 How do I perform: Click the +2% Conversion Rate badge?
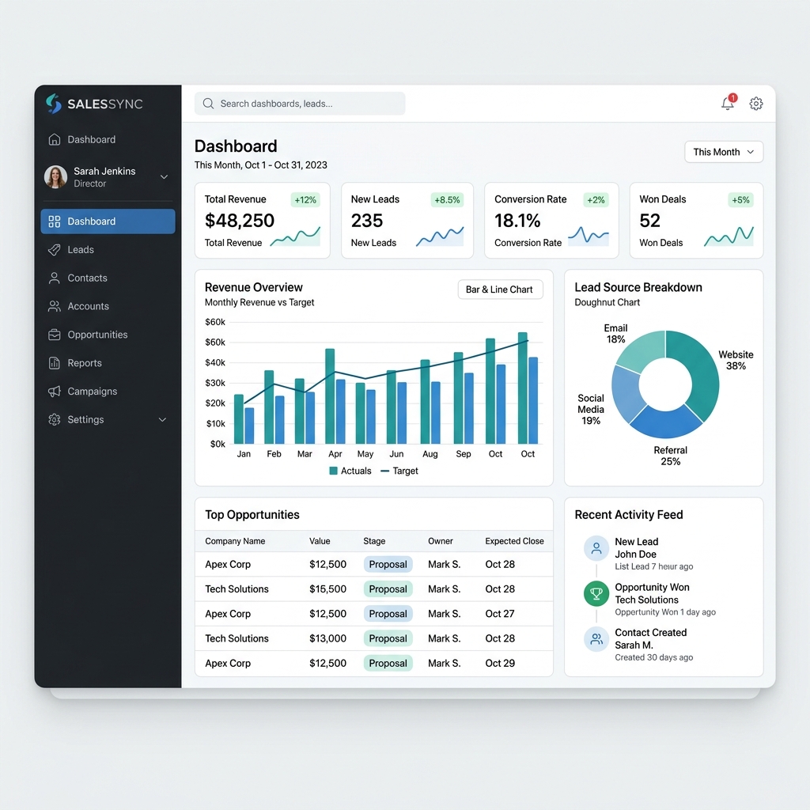tap(596, 200)
